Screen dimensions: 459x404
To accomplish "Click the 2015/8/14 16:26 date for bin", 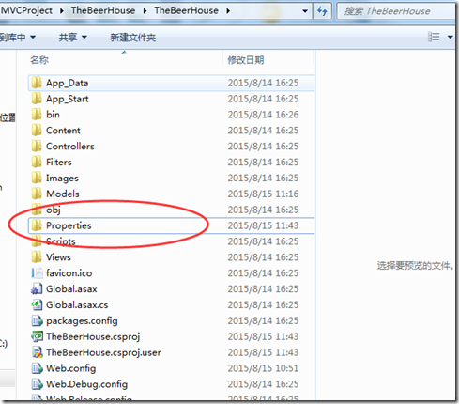I will (263, 115).
